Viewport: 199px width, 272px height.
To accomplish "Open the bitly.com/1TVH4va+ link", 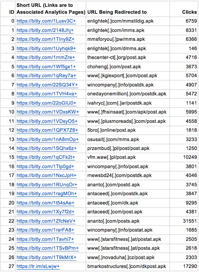I will (x=47, y=94).
